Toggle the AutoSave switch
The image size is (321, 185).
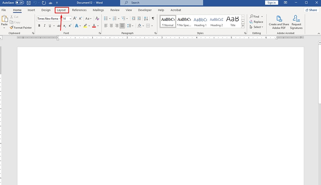[x=20, y=3]
